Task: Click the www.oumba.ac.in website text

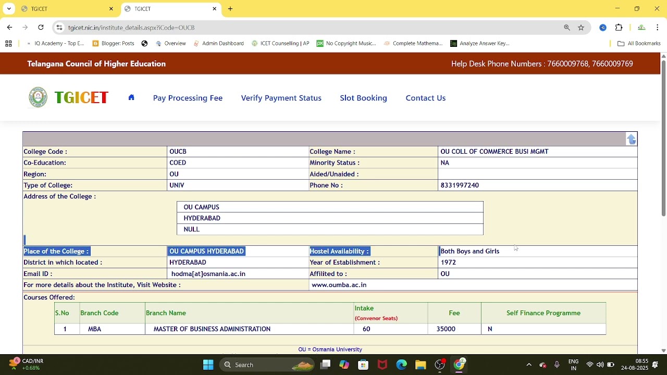Action: pos(339,285)
